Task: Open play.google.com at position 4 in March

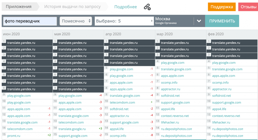Action: click(173, 63)
